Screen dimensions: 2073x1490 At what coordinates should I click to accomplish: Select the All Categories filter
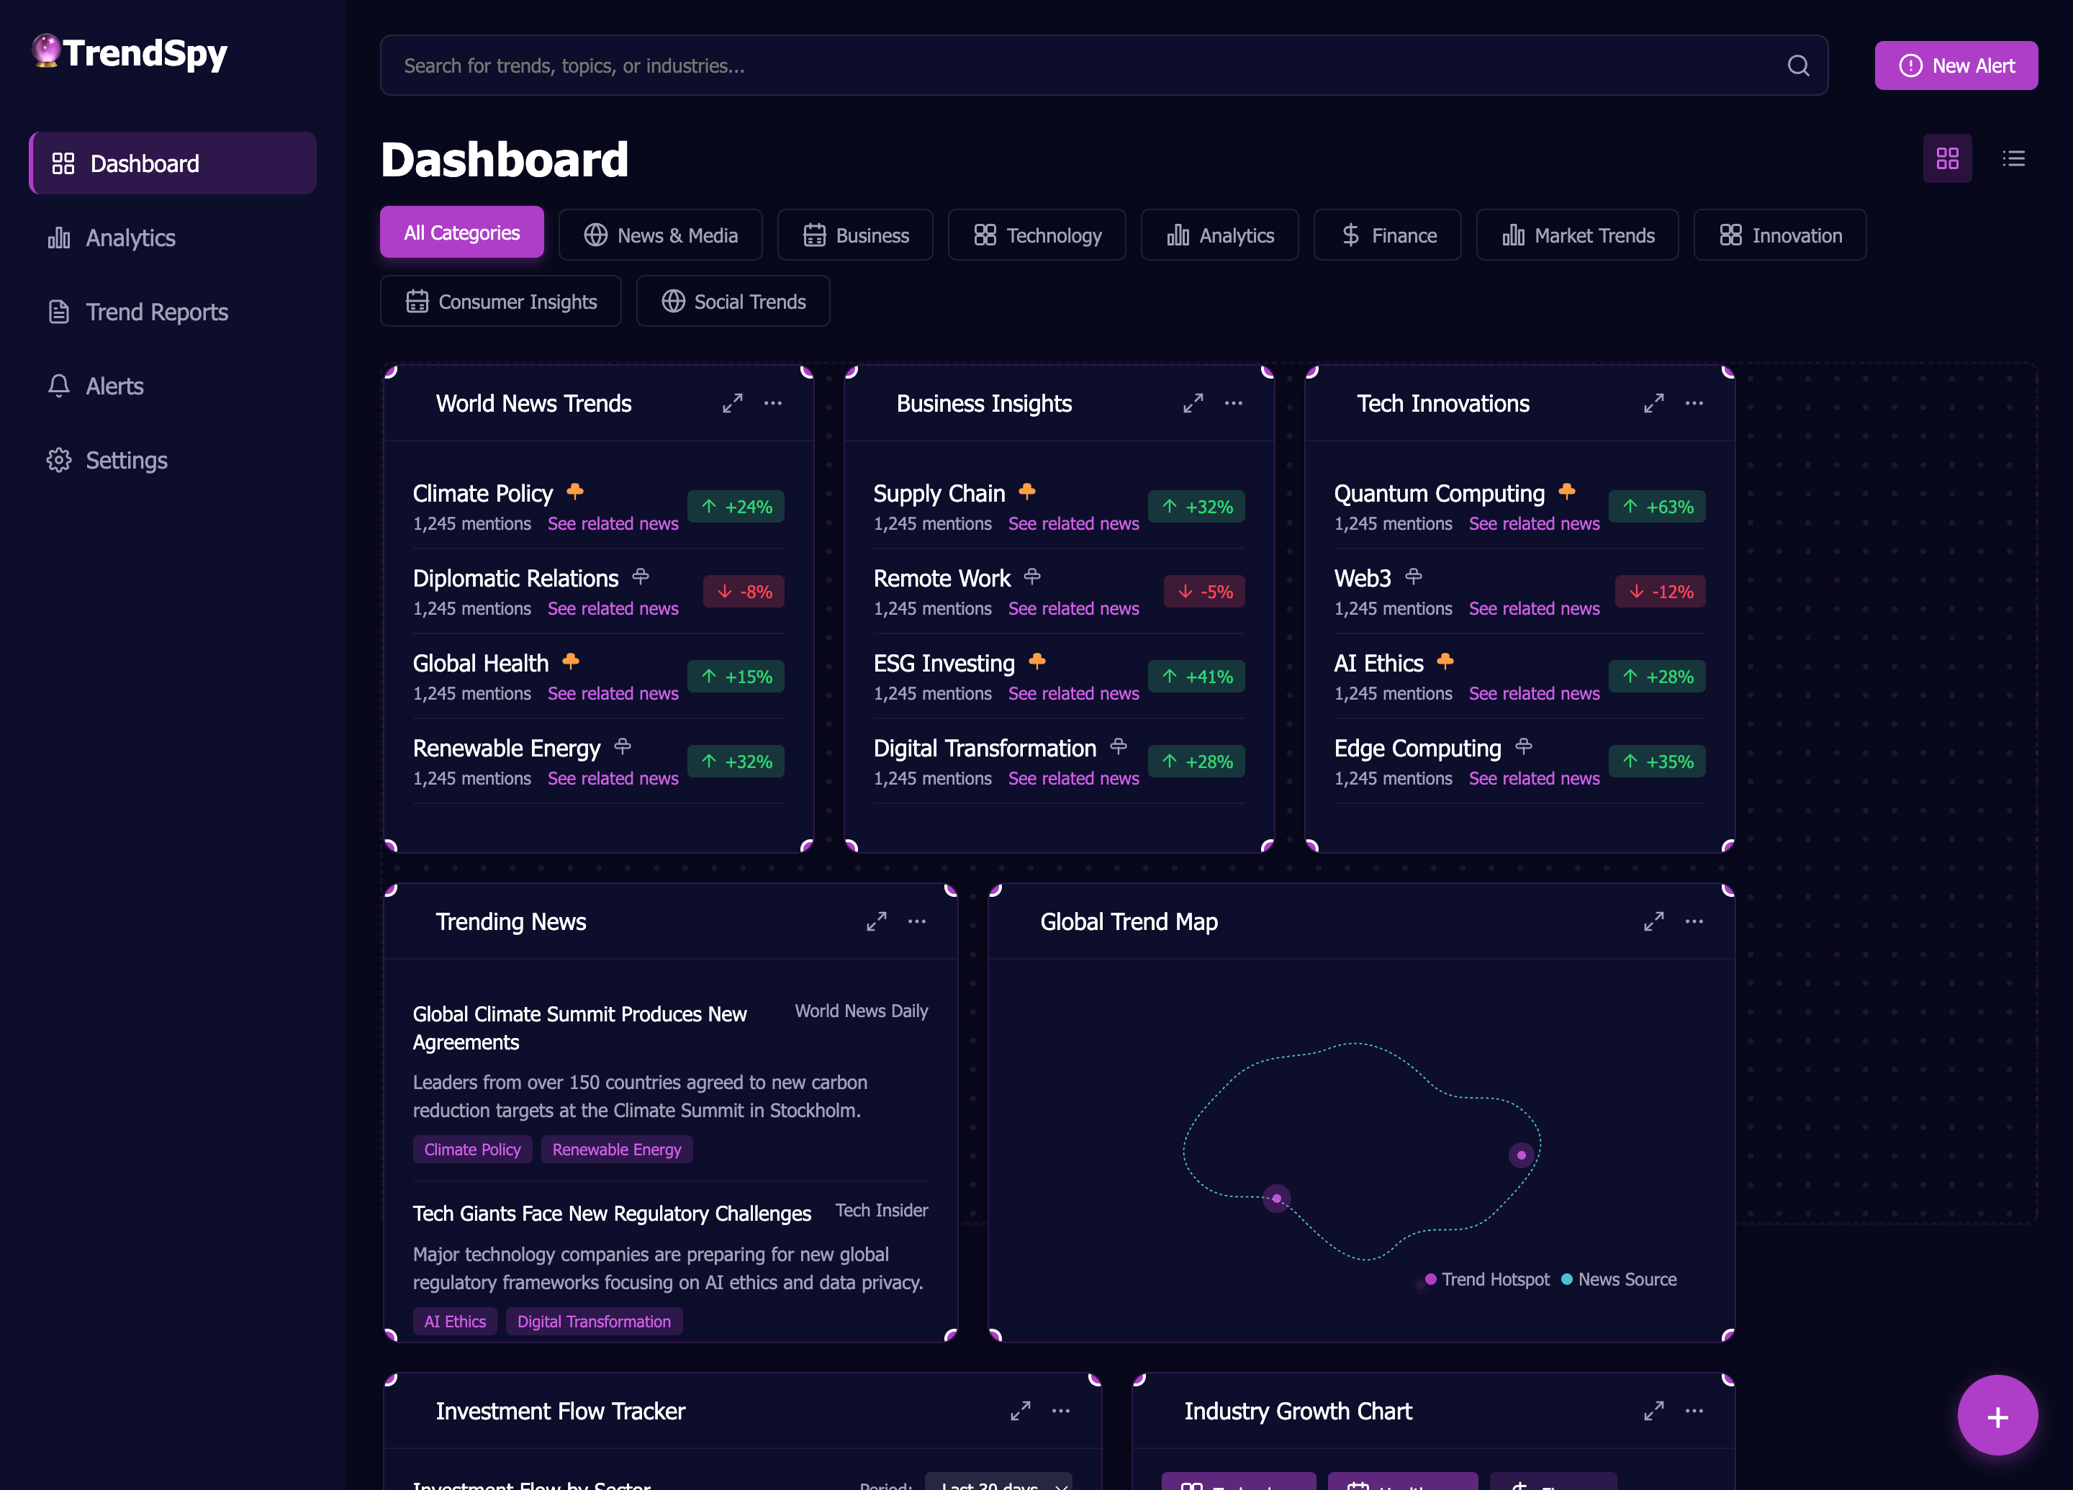(461, 233)
